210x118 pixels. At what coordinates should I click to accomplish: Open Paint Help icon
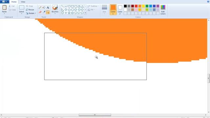click(x=208, y=1)
